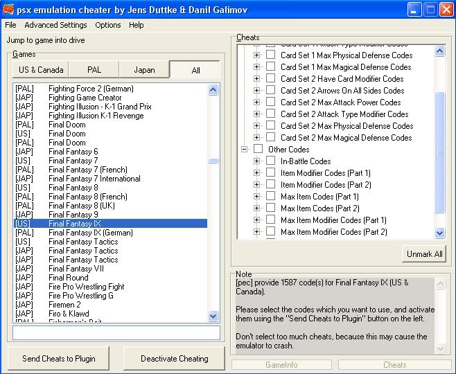Check Card Set 2 Arrows On All Sides Codes

point(270,90)
